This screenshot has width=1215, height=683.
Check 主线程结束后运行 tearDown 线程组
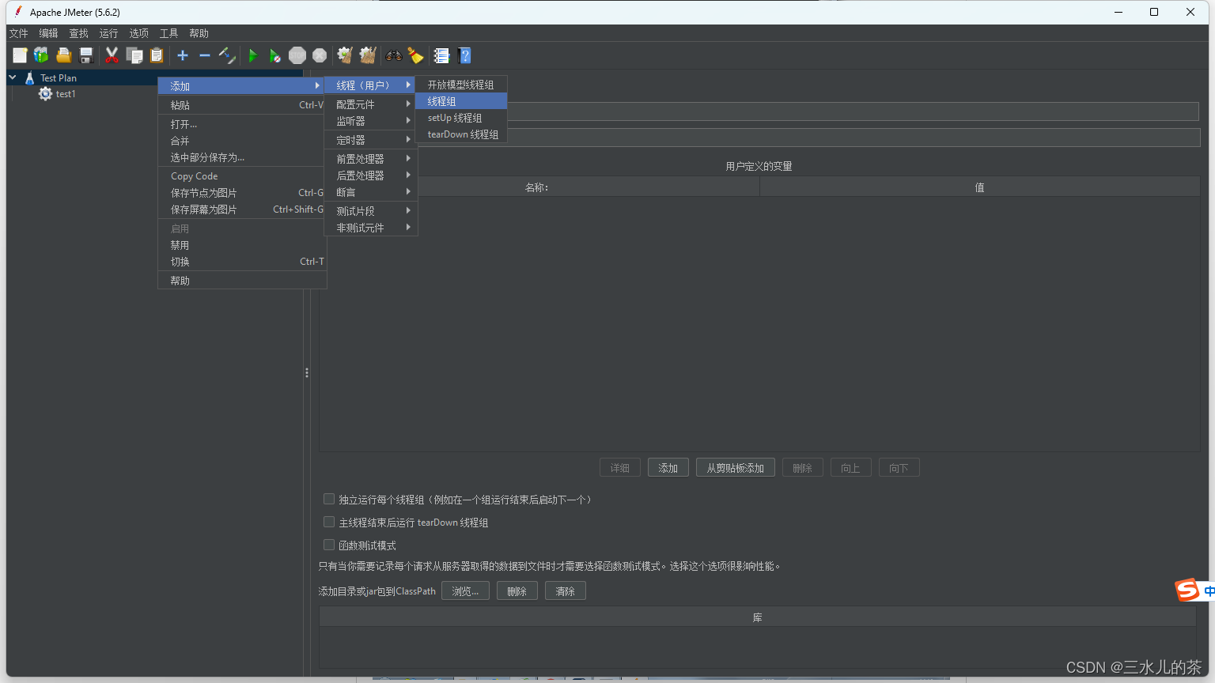point(329,522)
